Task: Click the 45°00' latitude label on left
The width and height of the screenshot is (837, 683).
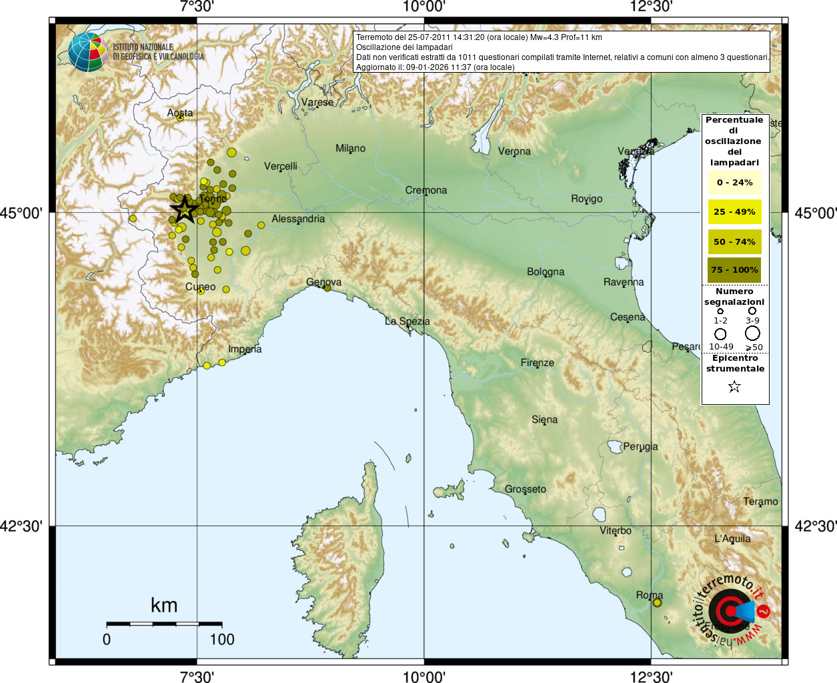Action: click(21, 213)
